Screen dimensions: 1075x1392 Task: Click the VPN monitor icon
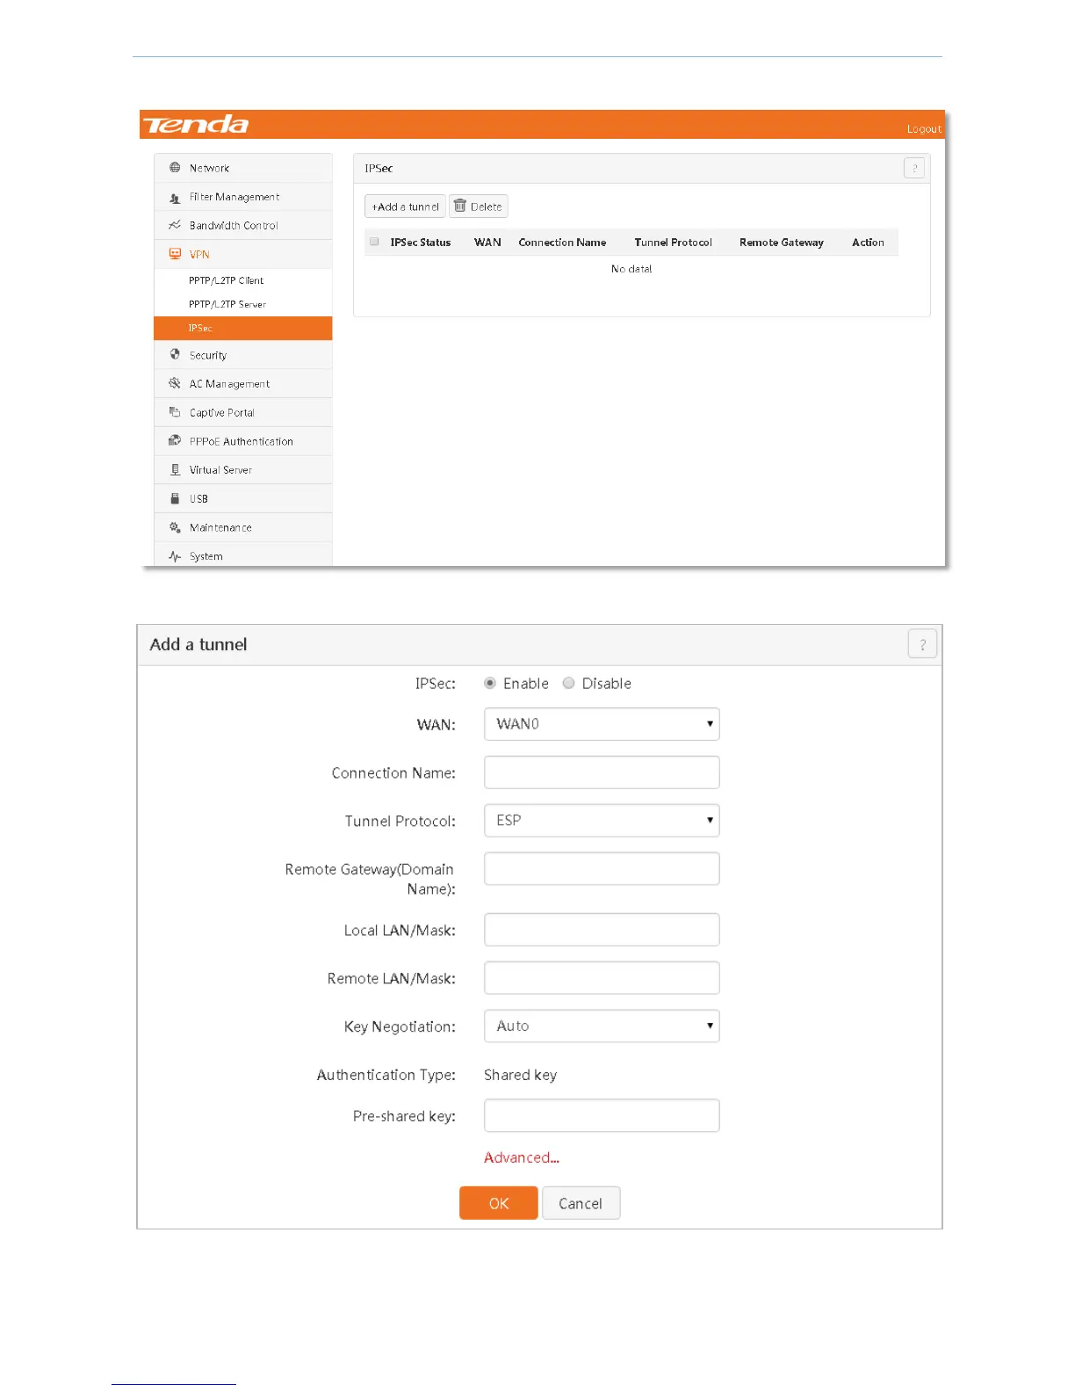(175, 254)
